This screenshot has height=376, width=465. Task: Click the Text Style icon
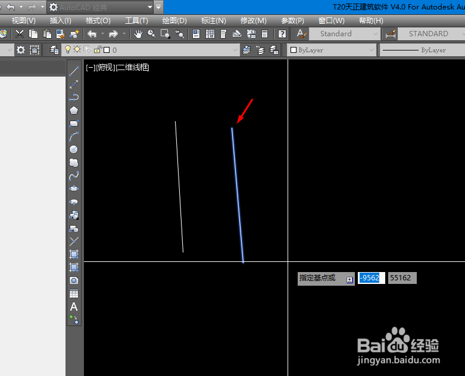coord(301,34)
